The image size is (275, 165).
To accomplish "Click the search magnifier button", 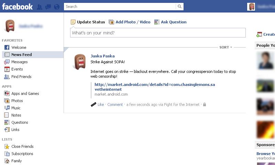I will tap(179, 7).
